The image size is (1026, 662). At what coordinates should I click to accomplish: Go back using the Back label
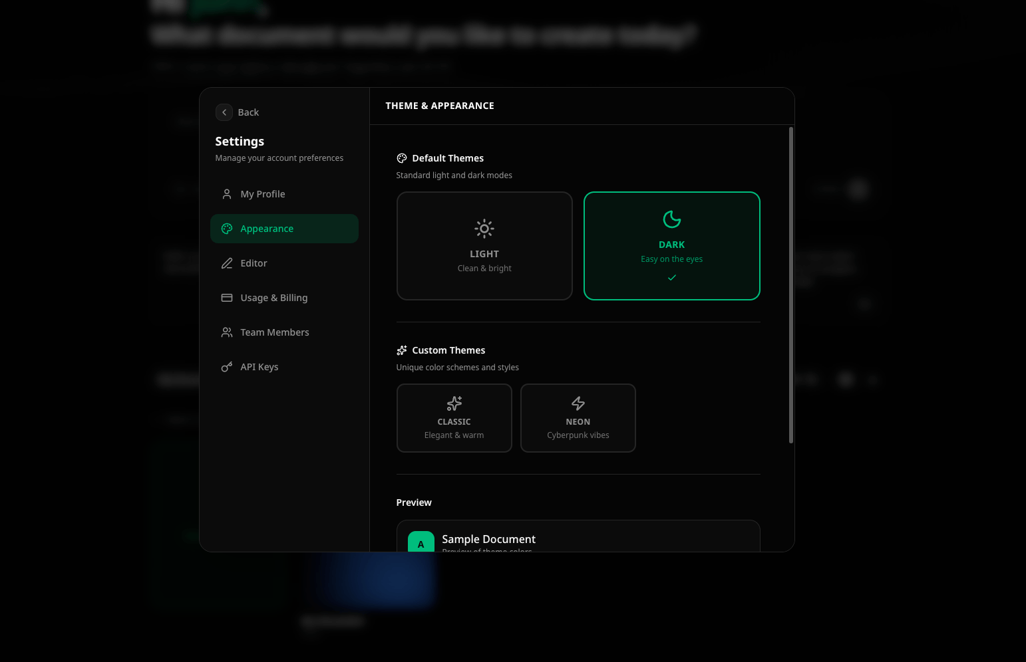(248, 112)
